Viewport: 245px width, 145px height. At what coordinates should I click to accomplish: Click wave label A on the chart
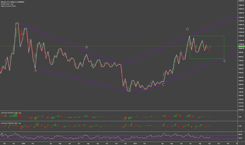(x=35, y=71)
